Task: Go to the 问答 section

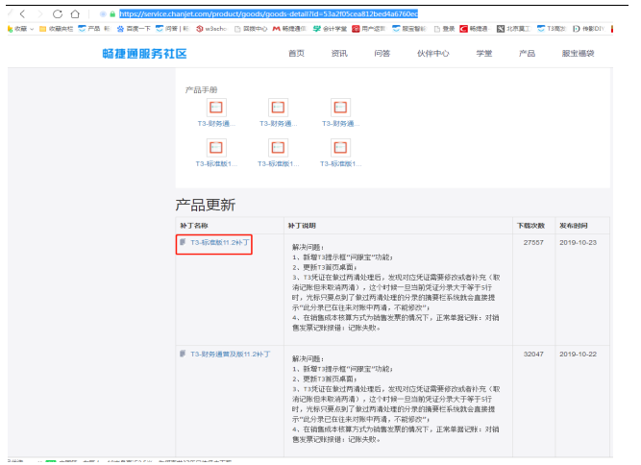Action: (382, 53)
